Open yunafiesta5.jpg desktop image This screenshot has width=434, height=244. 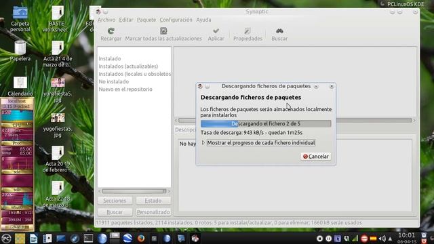click(x=58, y=89)
